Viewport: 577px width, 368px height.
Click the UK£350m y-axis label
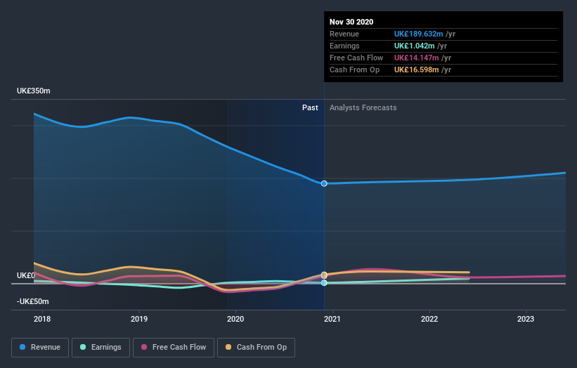[x=34, y=91]
